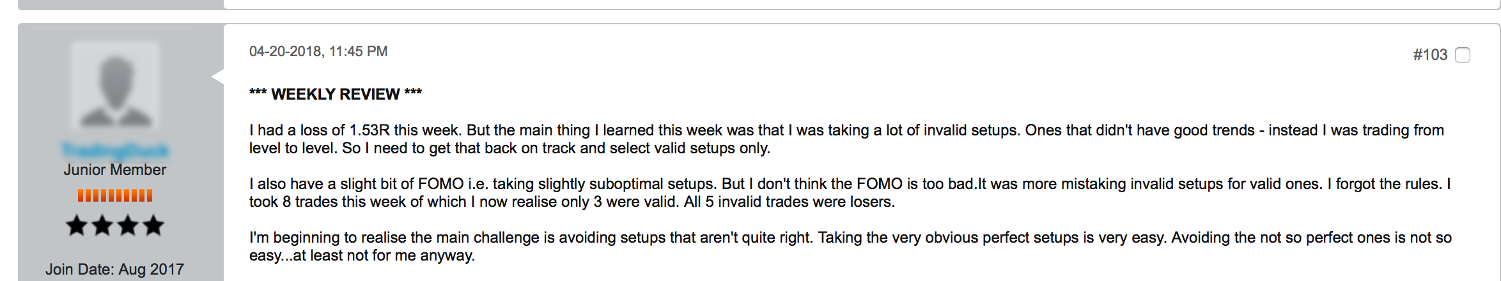Tick the checkbox next to post #103
Viewport: 1501px width, 281px height.
(x=1463, y=55)
